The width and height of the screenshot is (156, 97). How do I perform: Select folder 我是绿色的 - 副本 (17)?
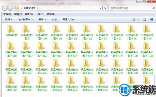click(x=117, y=49)
